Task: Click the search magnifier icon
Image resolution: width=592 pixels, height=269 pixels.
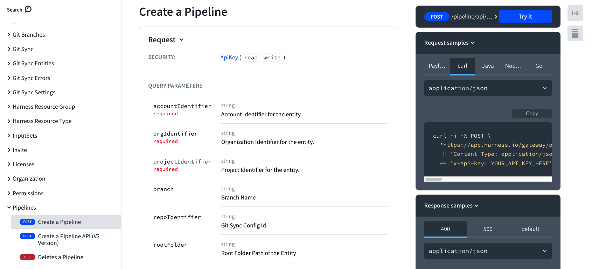Action: click(x=28, y=9)
